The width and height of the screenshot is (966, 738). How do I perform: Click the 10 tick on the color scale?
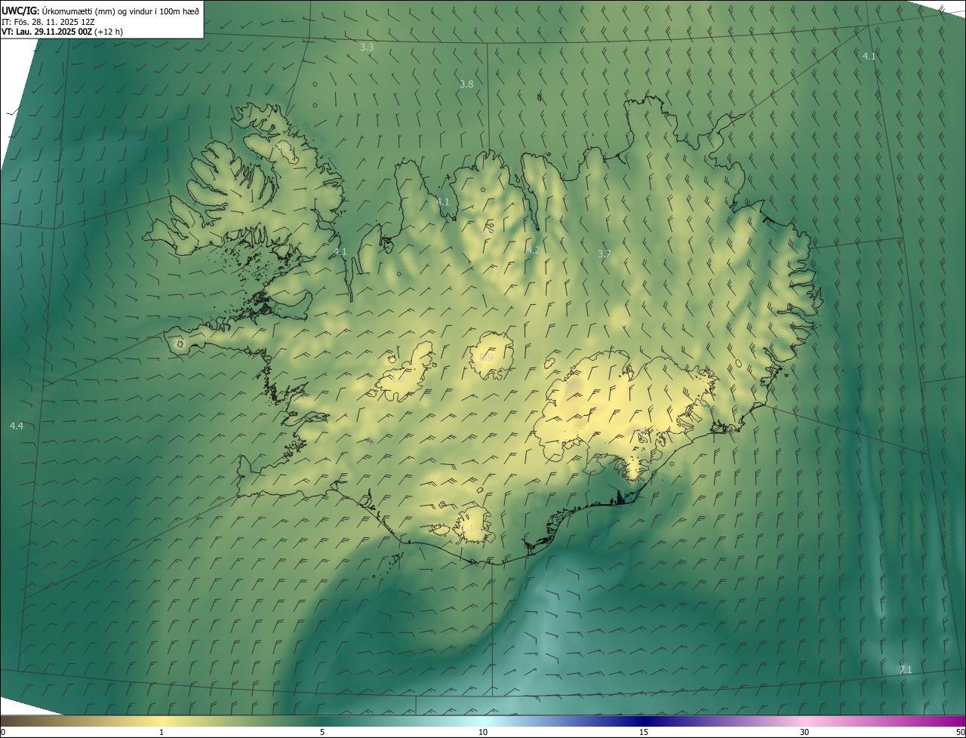(x=483, y=732)
